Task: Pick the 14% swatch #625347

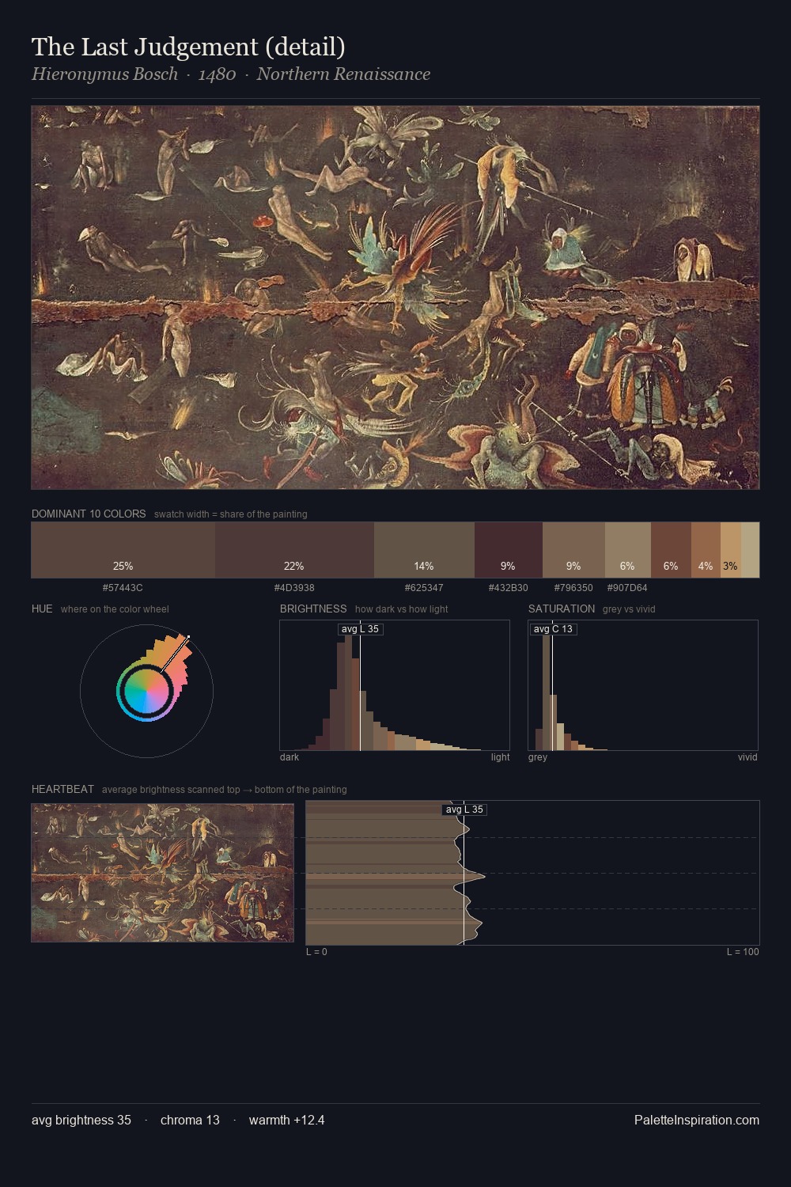Action: 424,550
